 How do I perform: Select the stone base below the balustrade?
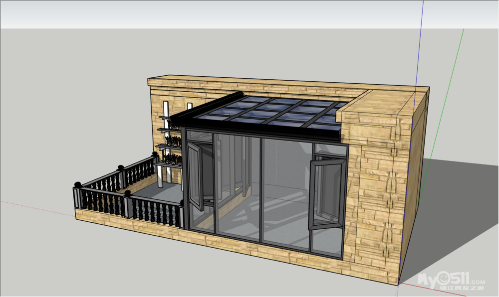click(125, 224)
